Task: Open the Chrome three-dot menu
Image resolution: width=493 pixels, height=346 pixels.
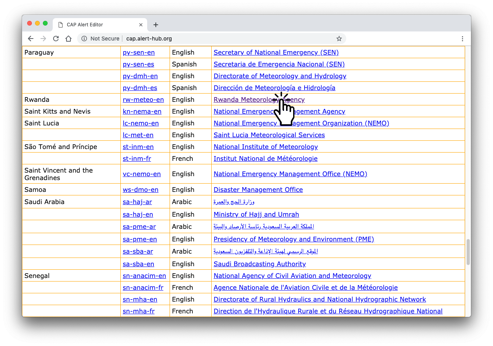Action: coord(462,39)
